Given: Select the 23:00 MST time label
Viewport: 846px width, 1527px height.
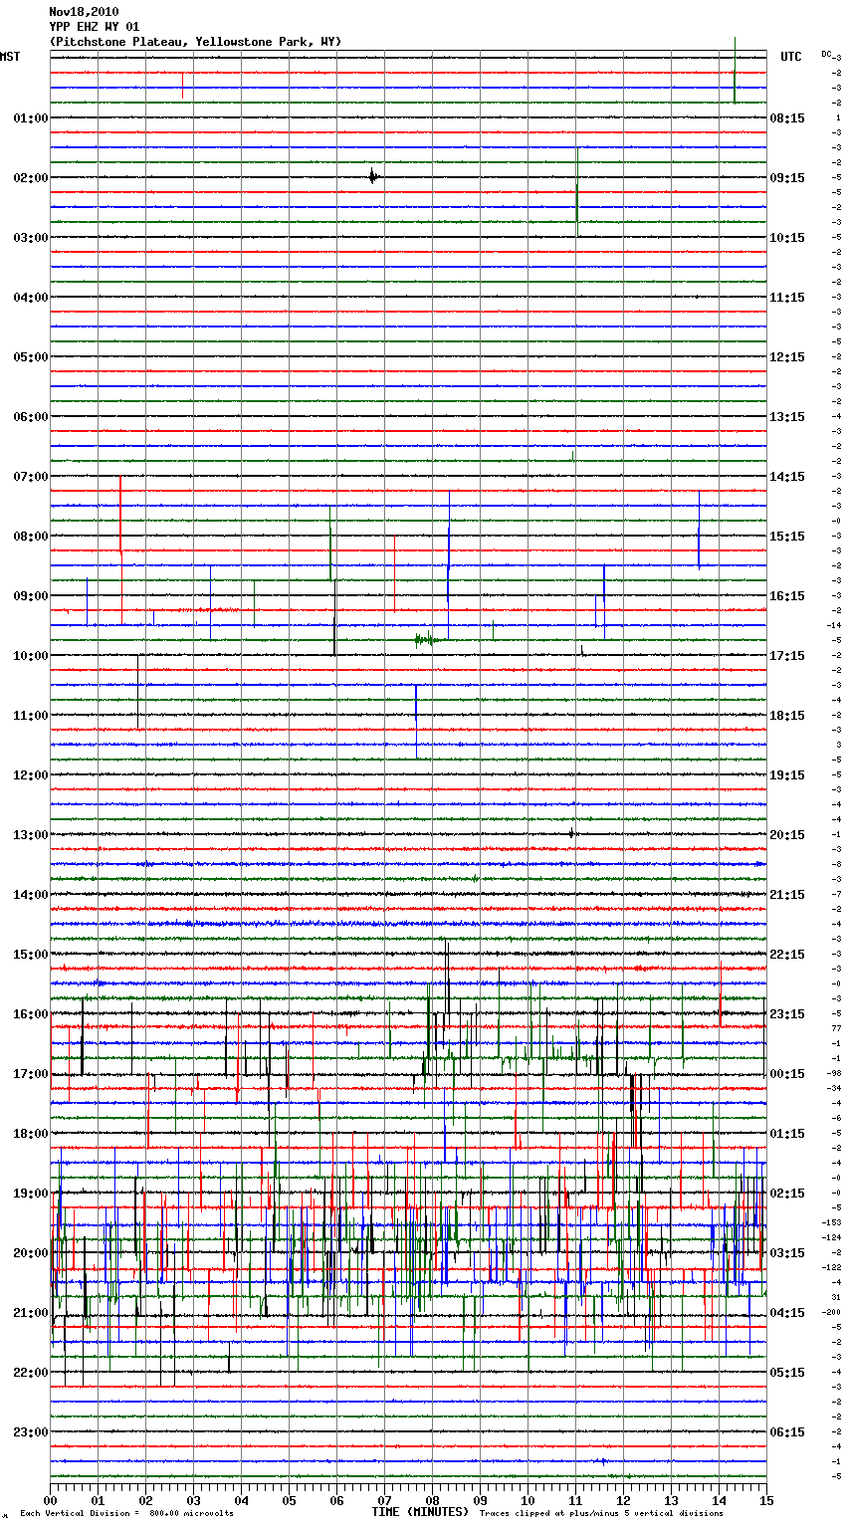Looking at the screenshot, I should 31,1432.
